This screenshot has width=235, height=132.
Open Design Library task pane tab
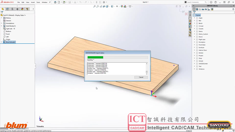[x=190, y=15]
